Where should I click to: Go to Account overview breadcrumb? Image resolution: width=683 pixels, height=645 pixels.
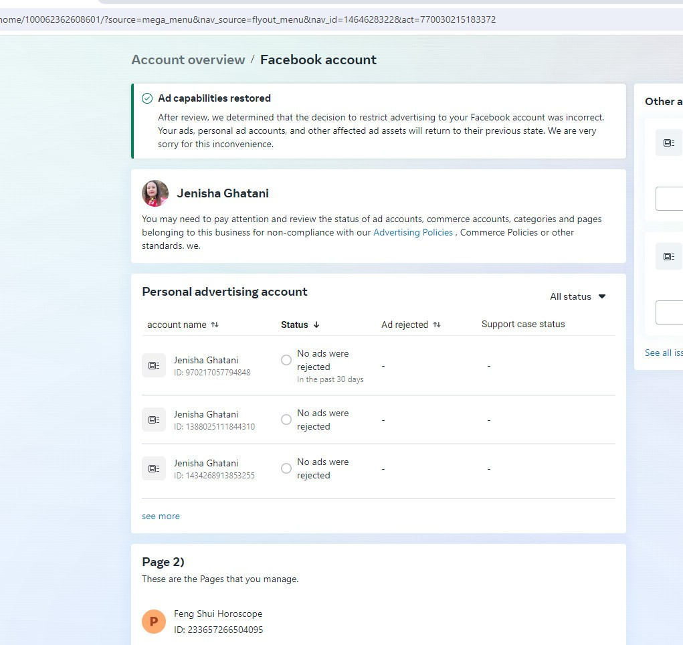(x=188, y=60)
